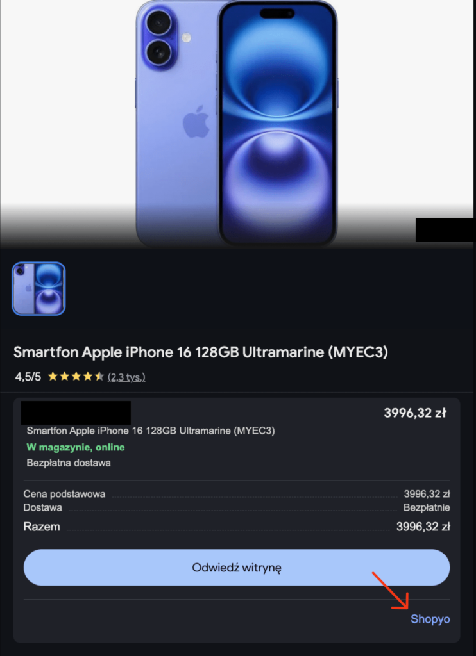Click the Cena podstawowa price row
This screenshot has width=476, height=656.
pyautogui.click(x=237, y=494)
